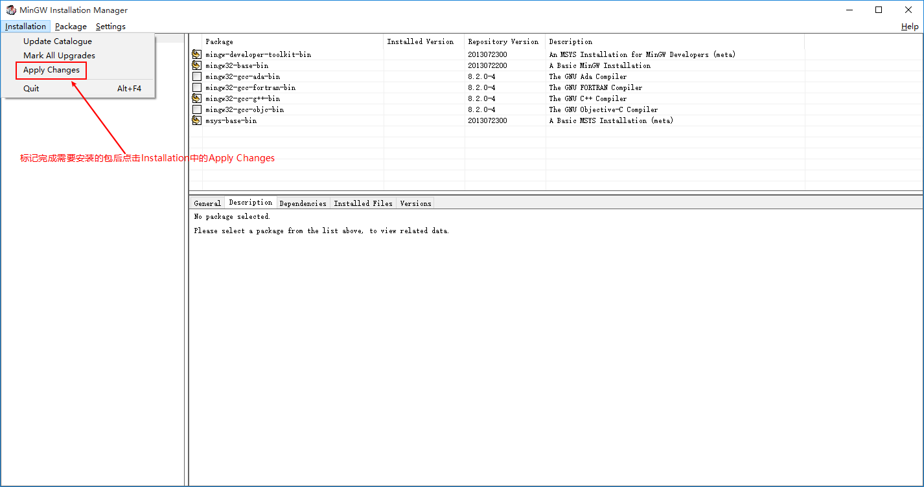
Task: Click 'A Basic MinGW Installation' description
Action: (x=599, y=65)
